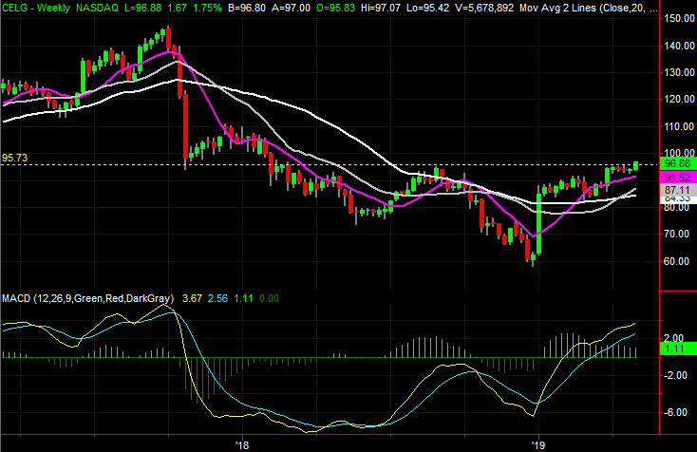Click the CELG ticker symbol in header

[x=17, y=7]
